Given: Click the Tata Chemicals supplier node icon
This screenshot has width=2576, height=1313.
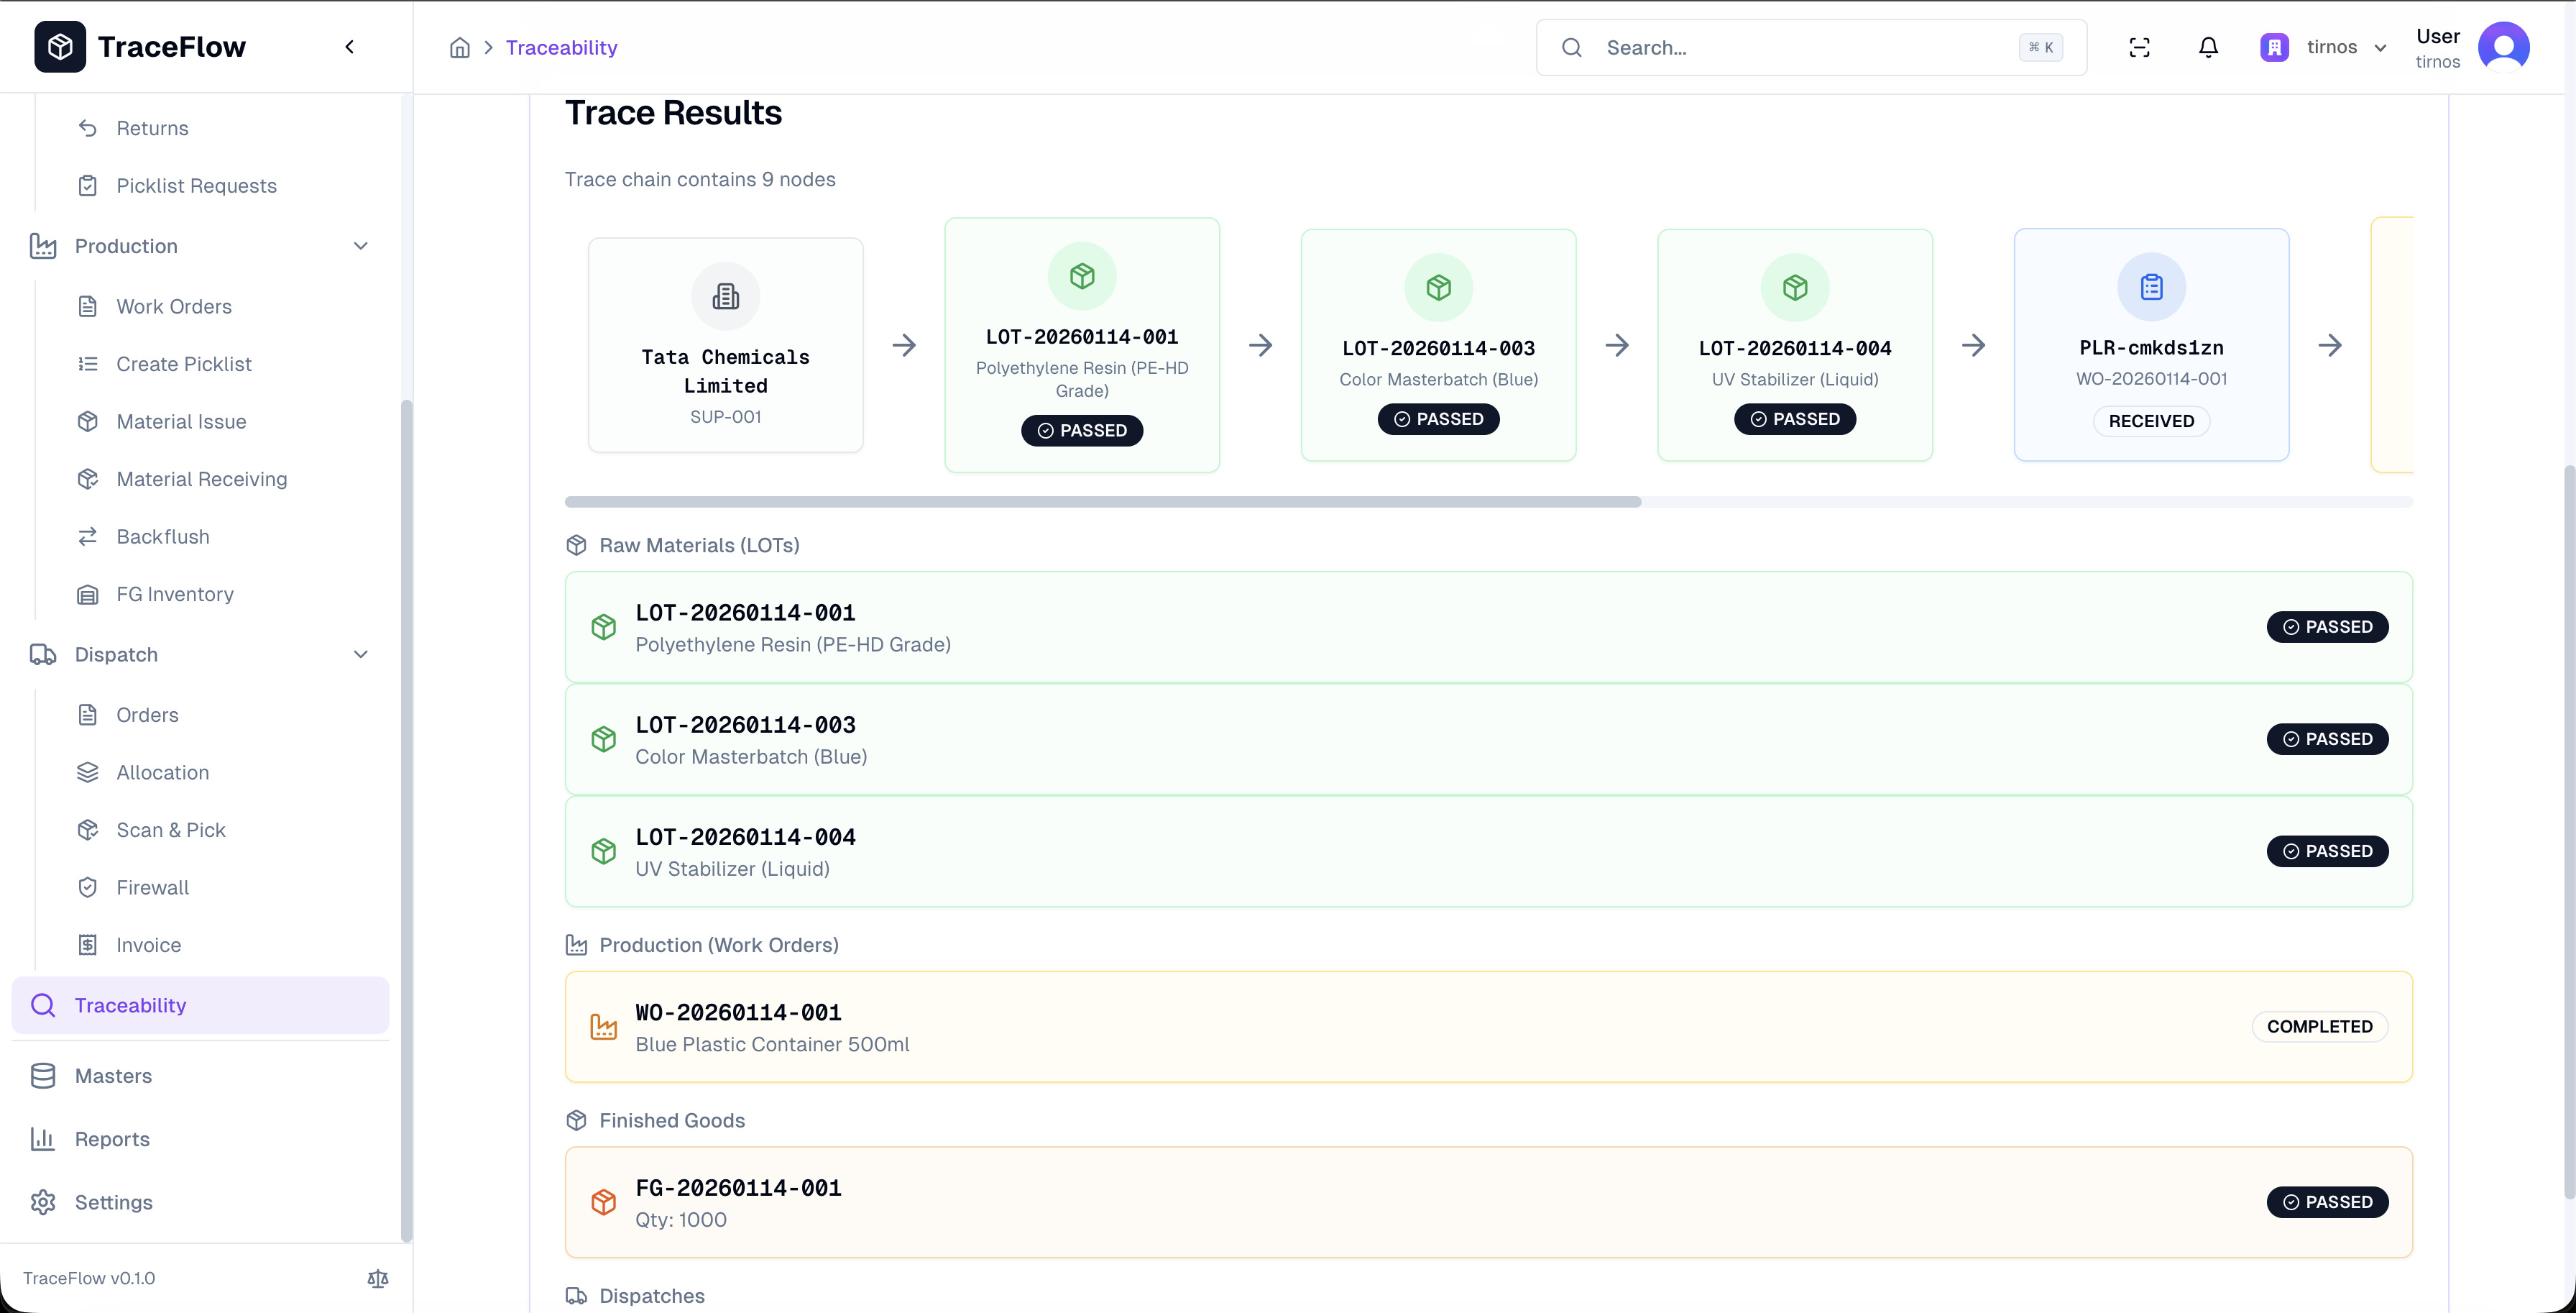Looking at the screenshot, I should point(725,296).
